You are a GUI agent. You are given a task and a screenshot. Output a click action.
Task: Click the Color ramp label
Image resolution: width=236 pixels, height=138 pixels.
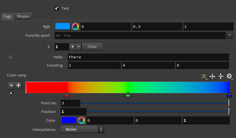pos(17,75)
